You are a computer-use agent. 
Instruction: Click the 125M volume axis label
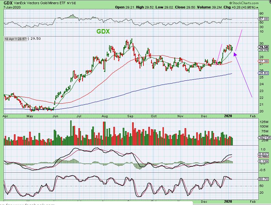pos(264,122)
